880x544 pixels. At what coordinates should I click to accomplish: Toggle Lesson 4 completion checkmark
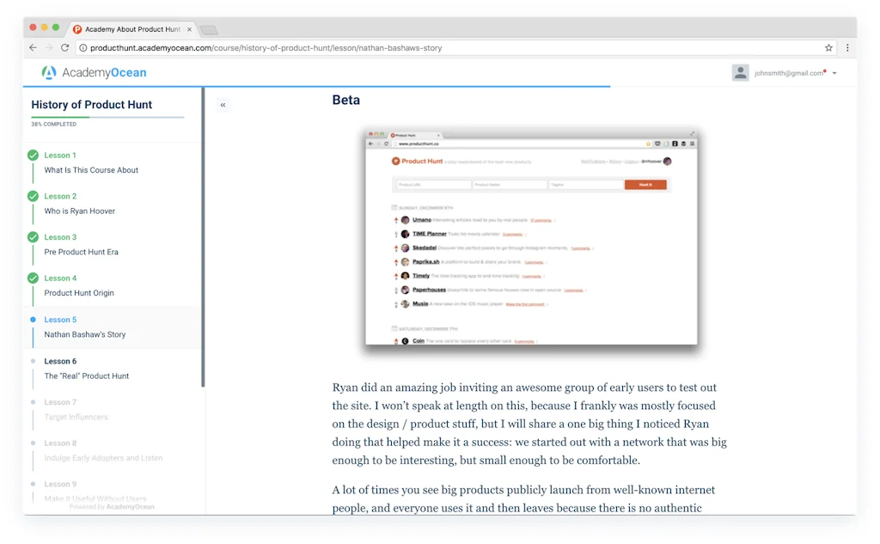tap(33, 278)
